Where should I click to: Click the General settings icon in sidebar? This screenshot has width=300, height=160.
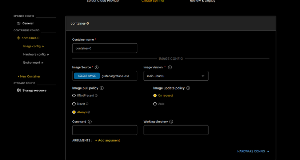click(19, 23)
